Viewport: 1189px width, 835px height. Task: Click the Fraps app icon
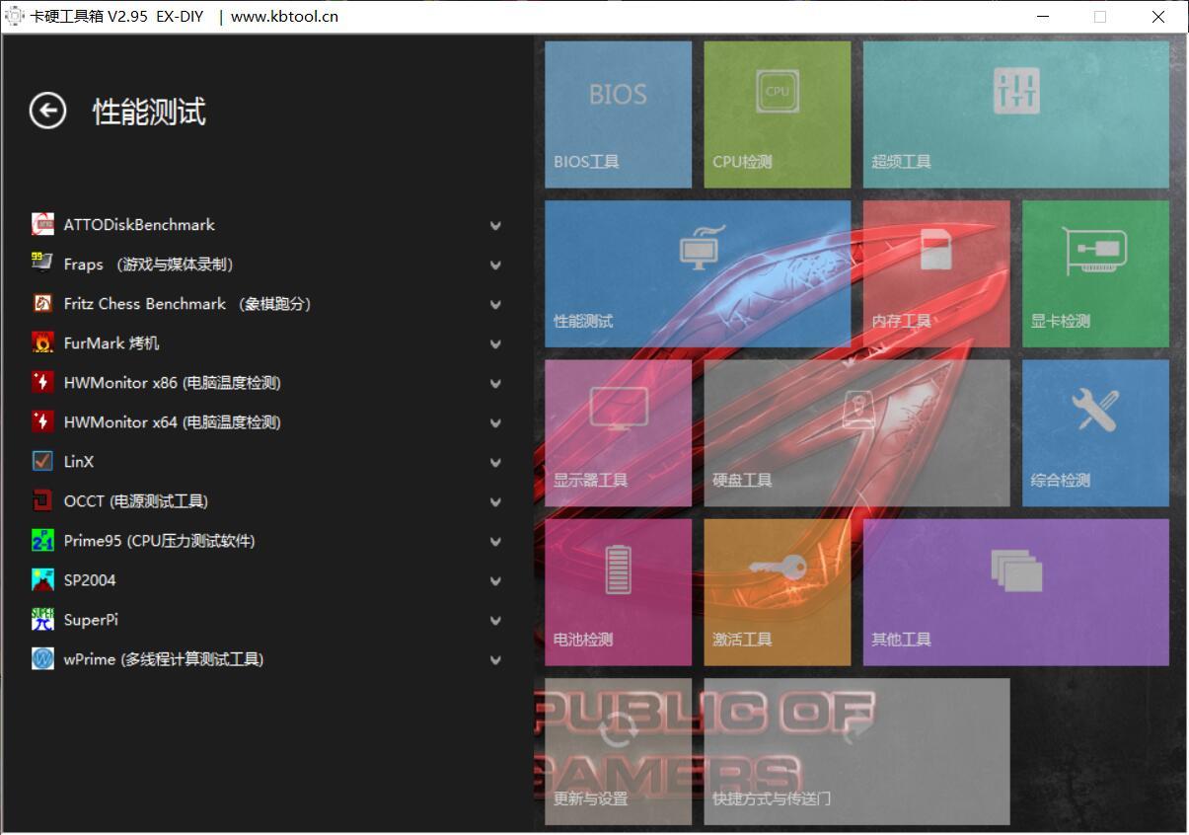coord(42,264)
